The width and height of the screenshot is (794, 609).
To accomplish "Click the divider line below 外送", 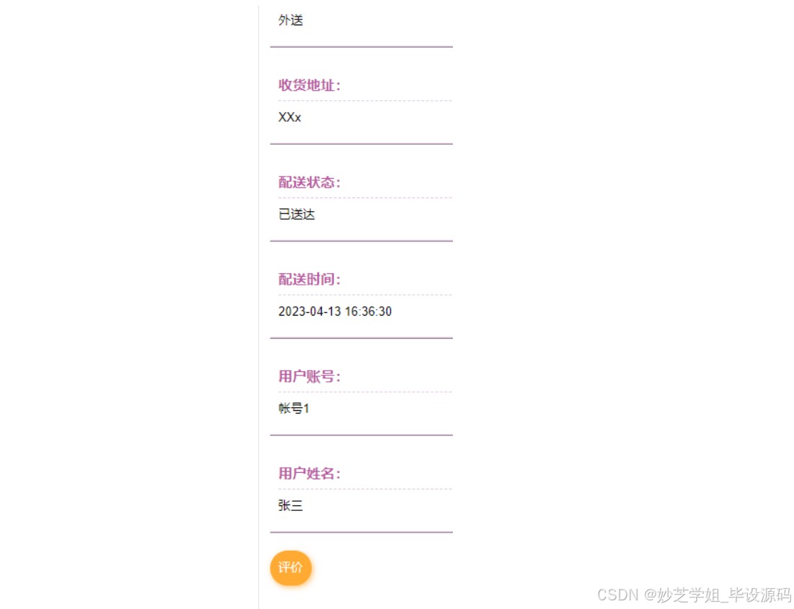I will pyautogui.click(x=361, y=45).
